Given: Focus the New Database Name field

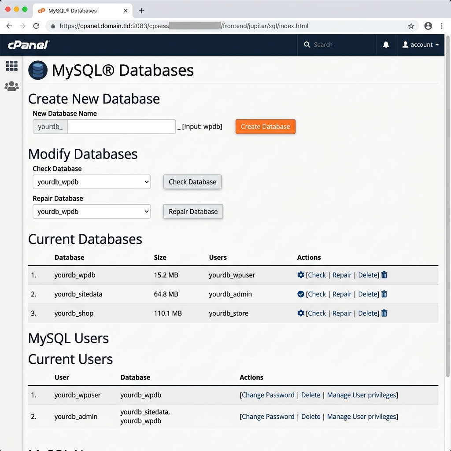Looking at the screenshot, I should pos(122,126).
